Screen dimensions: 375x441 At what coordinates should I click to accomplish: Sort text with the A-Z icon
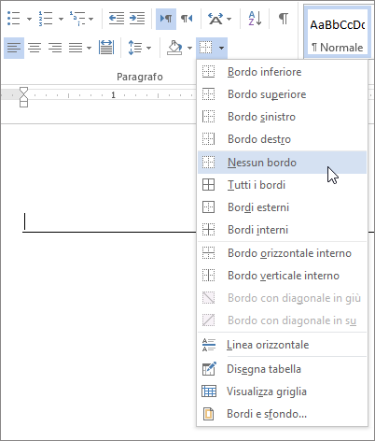[255, 19]
